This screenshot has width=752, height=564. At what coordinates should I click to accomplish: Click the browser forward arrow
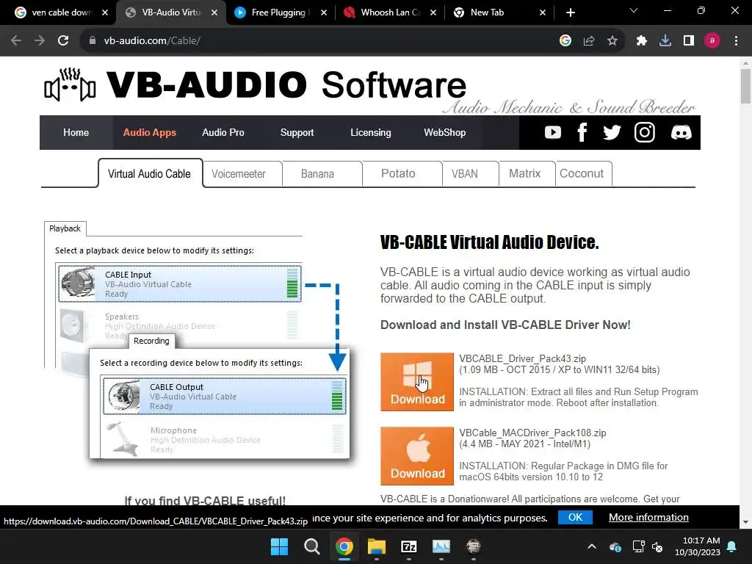tap(40, 41)
